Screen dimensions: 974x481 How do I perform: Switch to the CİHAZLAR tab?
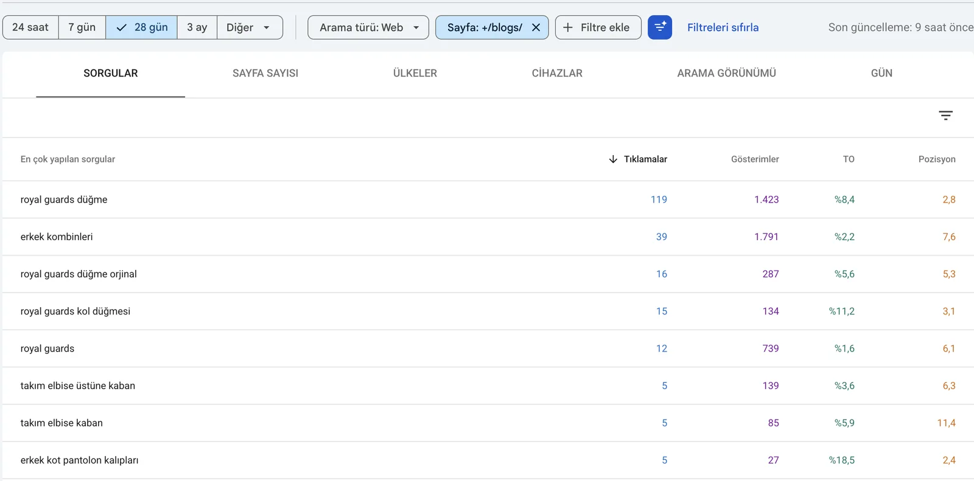(557, 73)
